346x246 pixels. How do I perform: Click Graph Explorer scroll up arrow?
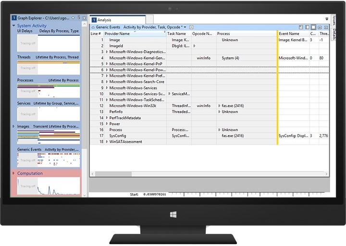click(x=84, y=24)
